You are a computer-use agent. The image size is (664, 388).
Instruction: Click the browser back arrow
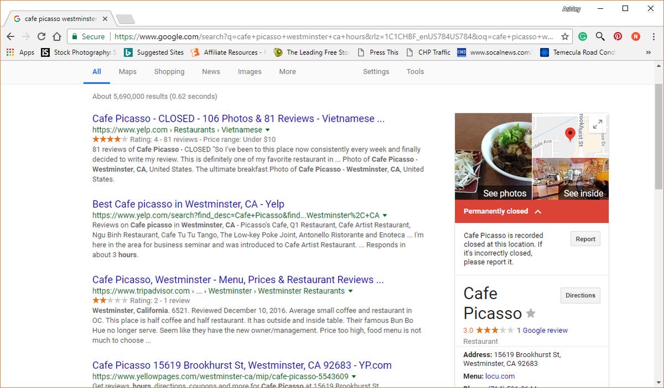[x=11, y=36]
